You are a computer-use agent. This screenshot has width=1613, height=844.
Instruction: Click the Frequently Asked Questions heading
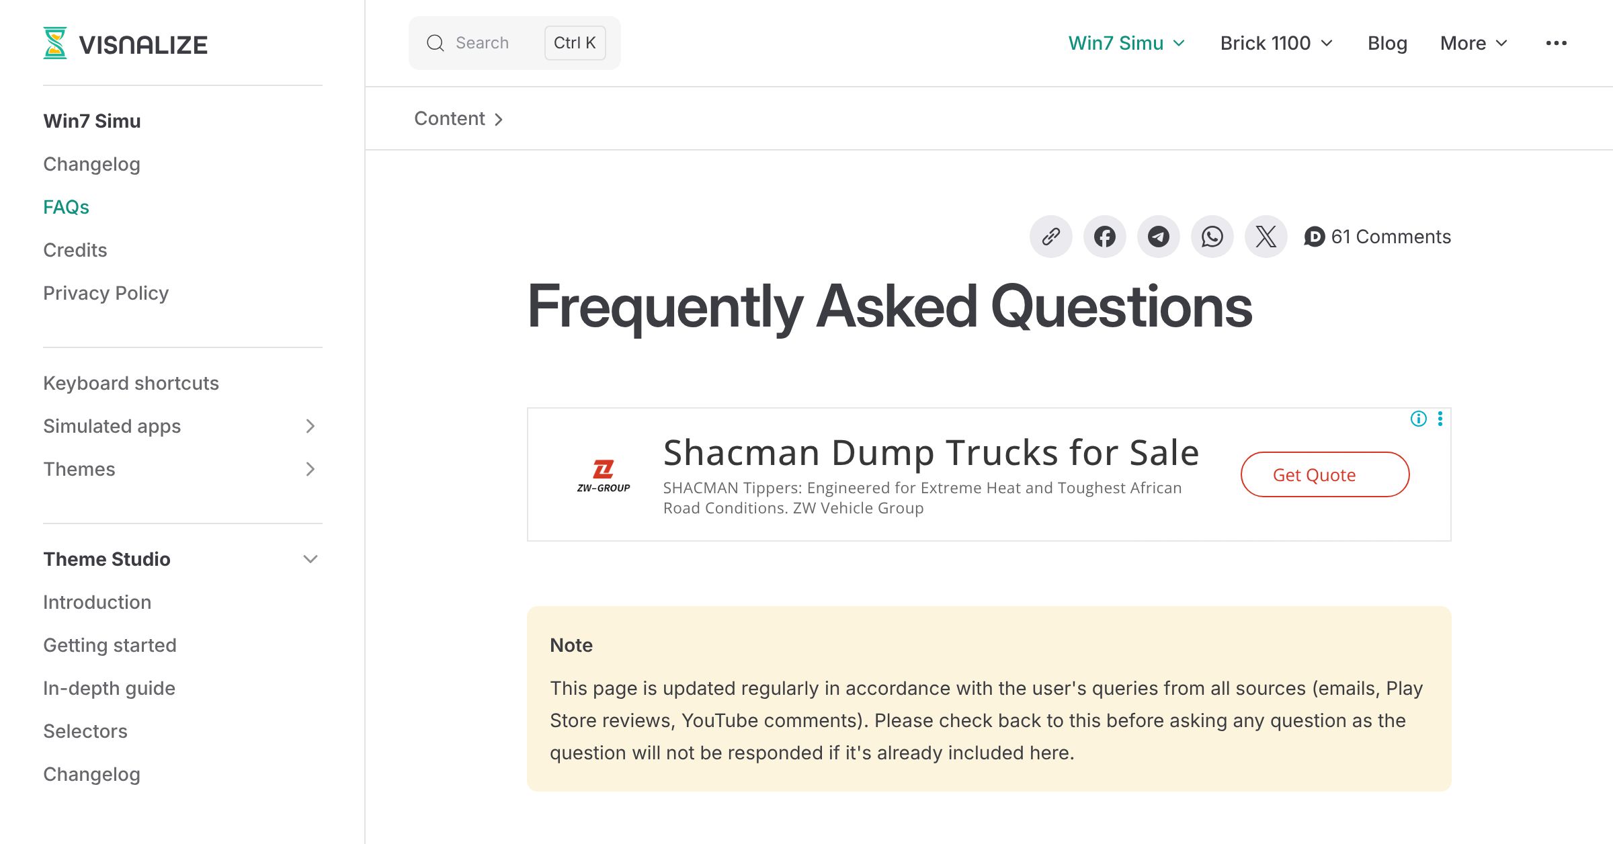point(890,307)
